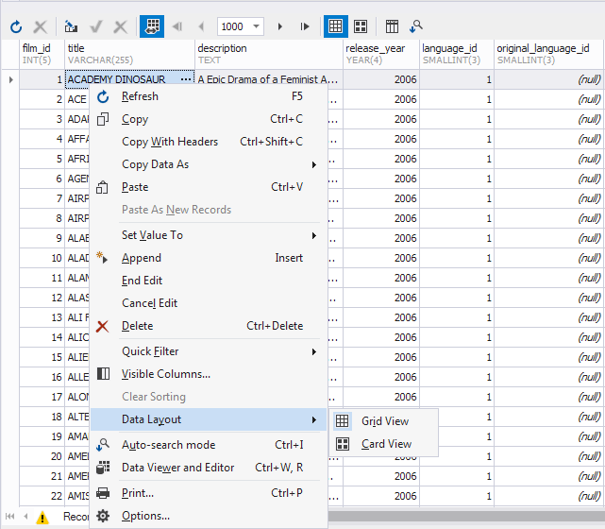The width and height of the screenshot is (605, 529).
Task: Click the Cancel changes X toolbar icon
Action: coord(121,26)
